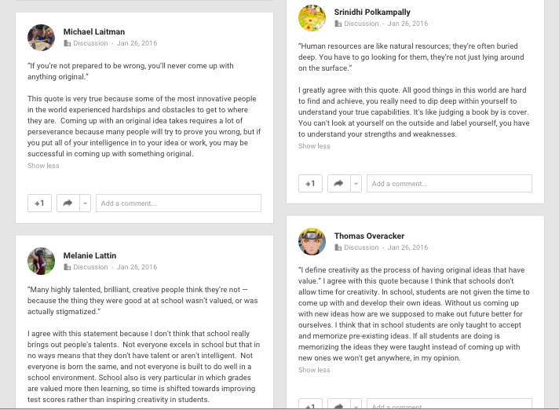This screenshot has width=559, height=410.
Task: Click +1 on Michael Laitman's post
Action: [x=39, y=203]
